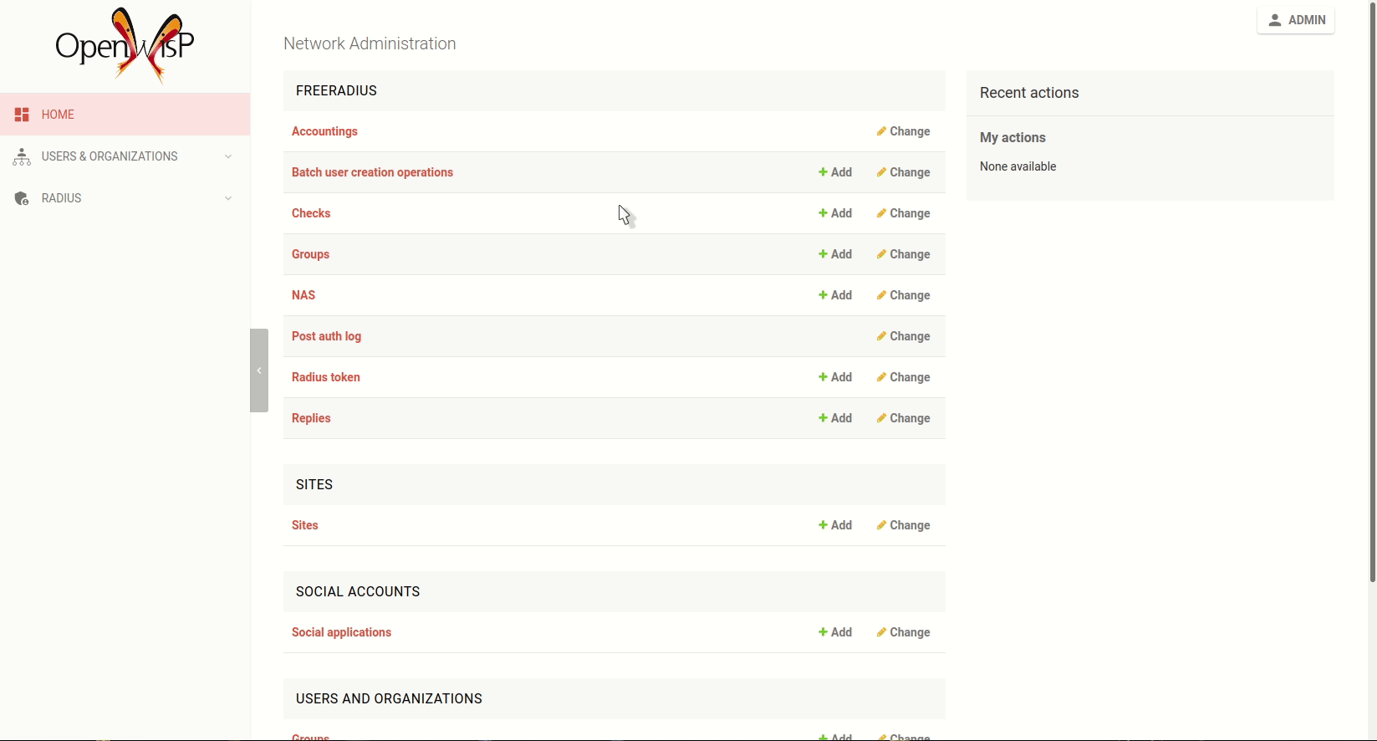Collapse the sidebar with the arrow handle
Viewport: 1377px width, 741px height.
point(259,370)
